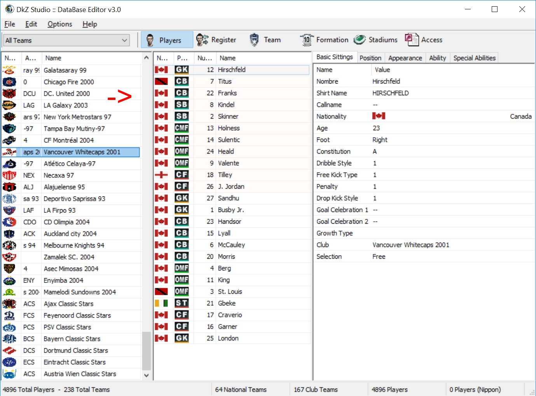The image size is (536, 396).
Task: Click the Enyimba 2004 team logo
Action: pyautogui.click(x=9, y=280)
